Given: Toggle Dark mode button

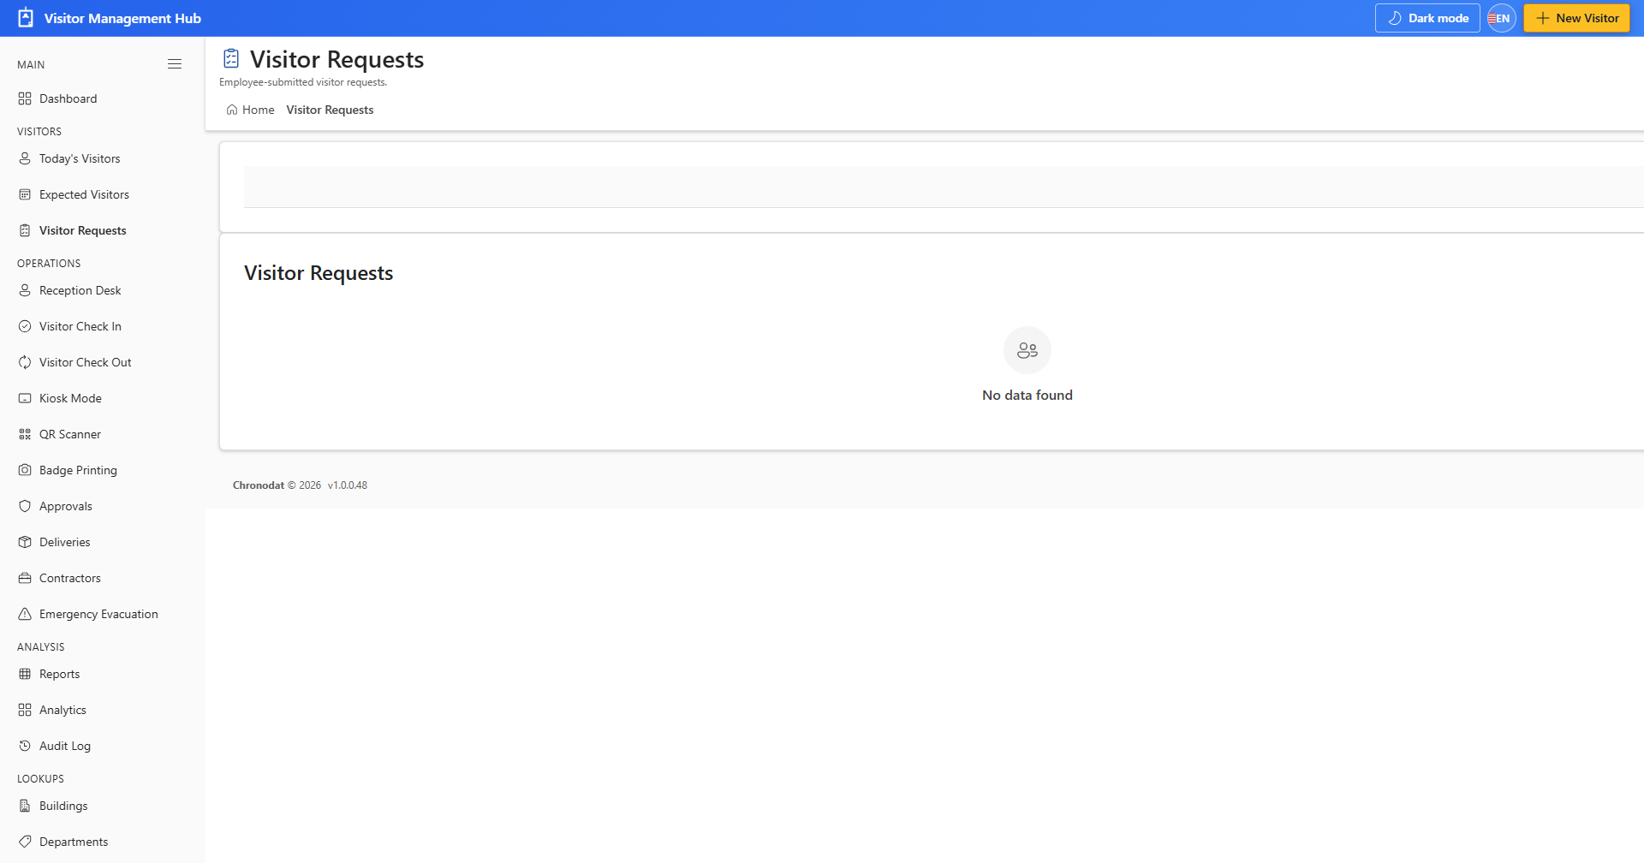Looking at the screenshot, I should (1427, 18).
